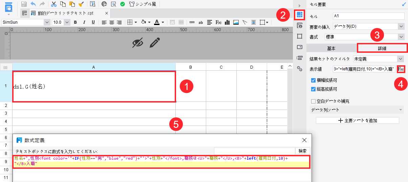Open the conditional attributes panel icon
The image size is (408, 182).
click(x=299, y=58)
